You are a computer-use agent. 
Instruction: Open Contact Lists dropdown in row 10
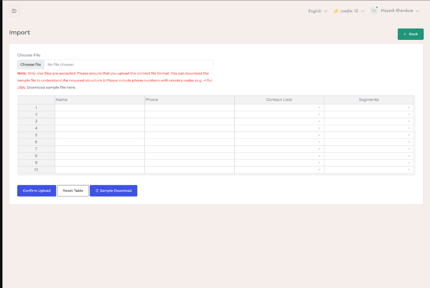pyautogui.click(x=319, y=170)
